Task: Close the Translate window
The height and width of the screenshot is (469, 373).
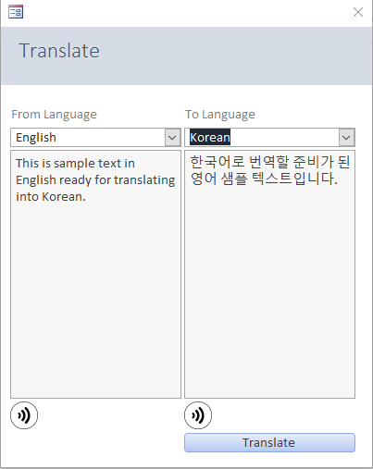Action: point(358,12)
